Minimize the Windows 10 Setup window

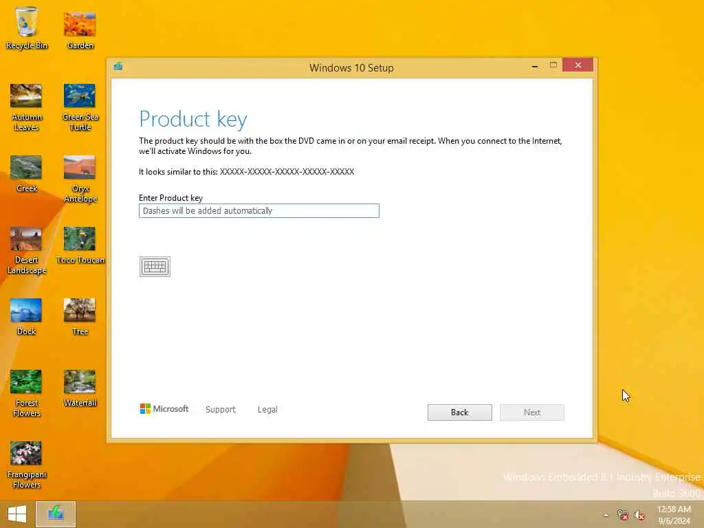point(535,66)
